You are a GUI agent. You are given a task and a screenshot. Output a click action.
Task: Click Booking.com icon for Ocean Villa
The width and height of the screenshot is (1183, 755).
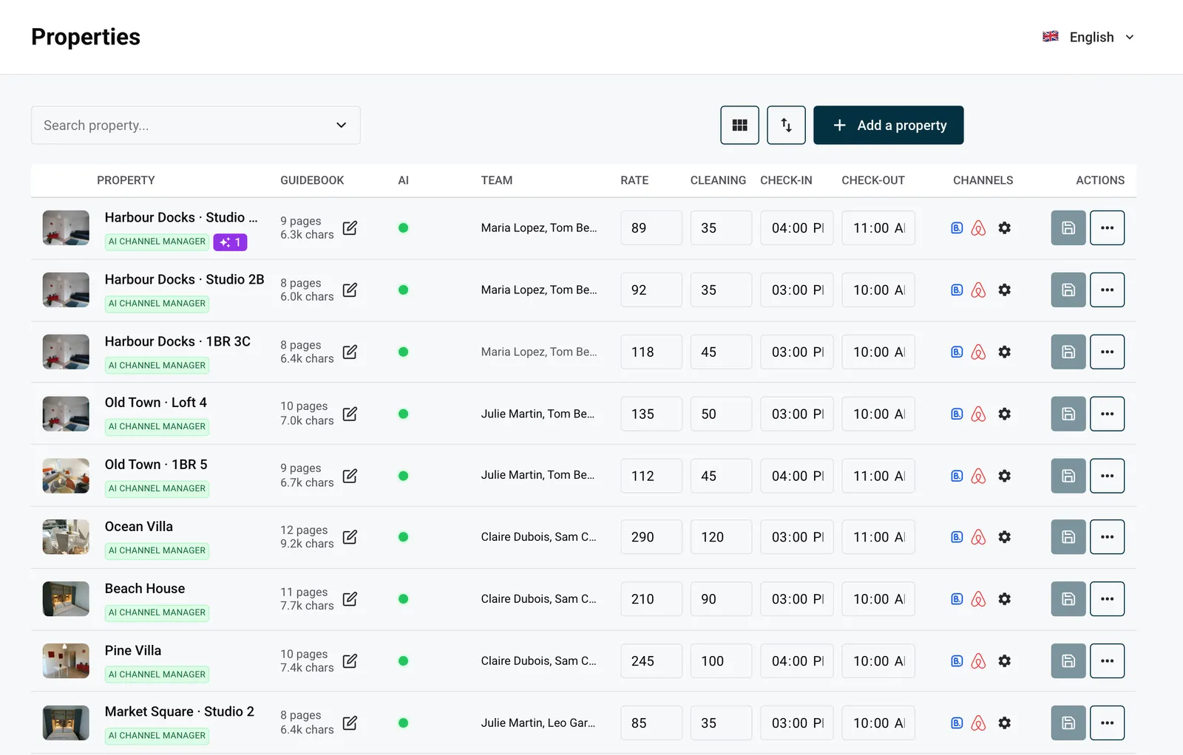tap(957, 537)
